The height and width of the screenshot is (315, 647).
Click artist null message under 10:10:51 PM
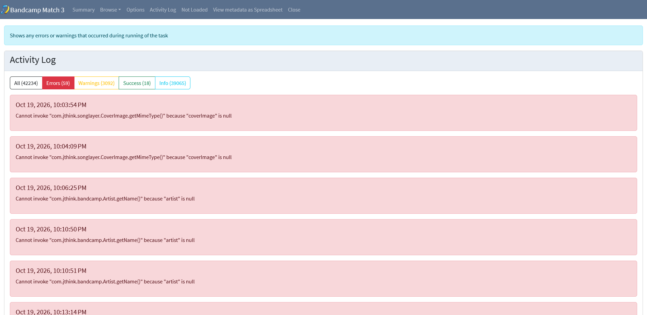[105, 282]
